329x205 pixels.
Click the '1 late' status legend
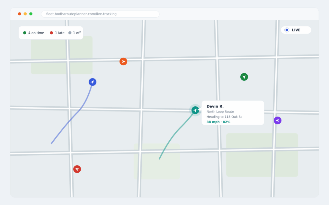click(x=57, y=33)
